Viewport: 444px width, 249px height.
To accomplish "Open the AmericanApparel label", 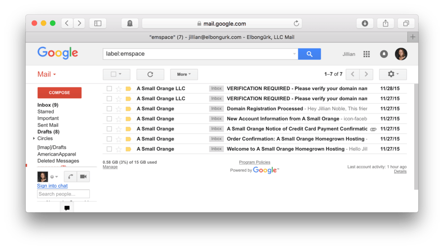I will pos(57,154).
